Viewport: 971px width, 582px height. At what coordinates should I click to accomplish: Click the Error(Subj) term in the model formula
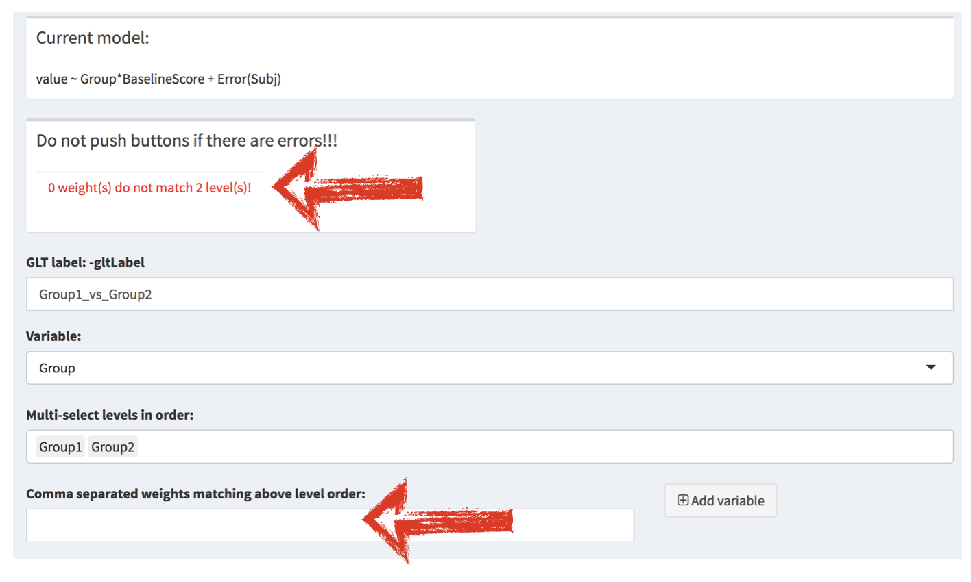[x=249, y=79]
